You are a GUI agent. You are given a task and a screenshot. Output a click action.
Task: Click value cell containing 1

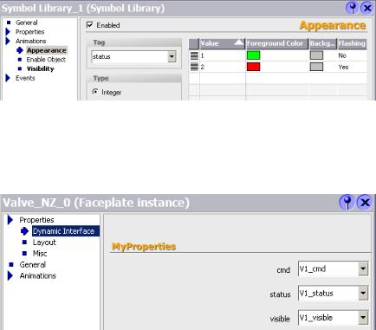(223, 55)
